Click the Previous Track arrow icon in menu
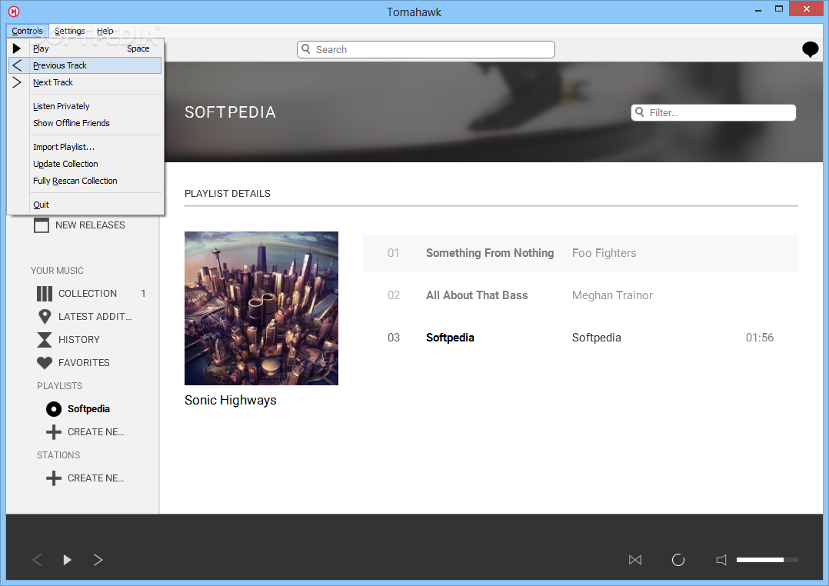This screenshot has height=586, width=829. tap(17, 65)
